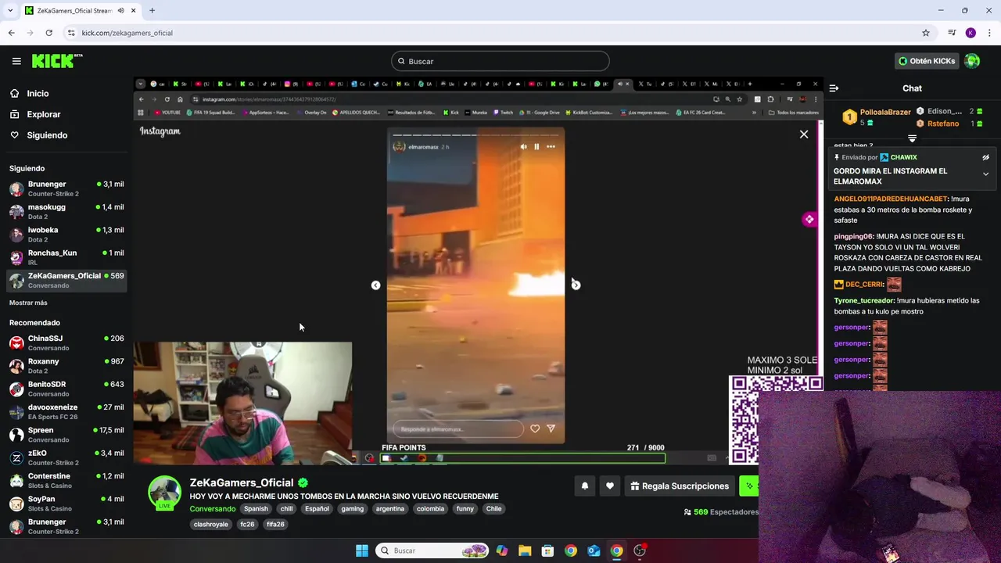Expand the pinned message from CHAWIX
Screen dimensions: 1001x563
985,174
